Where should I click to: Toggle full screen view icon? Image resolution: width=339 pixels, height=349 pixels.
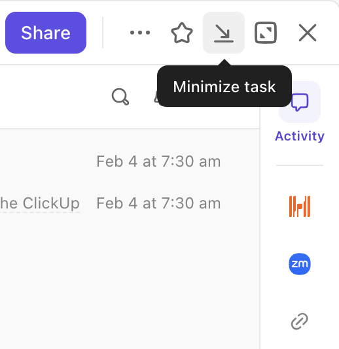(x=266, y=33)
